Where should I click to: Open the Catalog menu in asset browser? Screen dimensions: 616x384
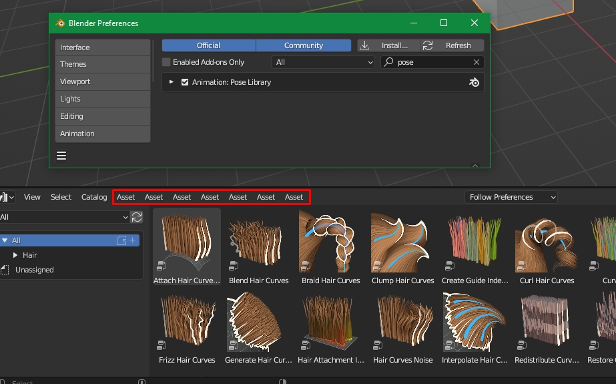[x=94, y=197]
